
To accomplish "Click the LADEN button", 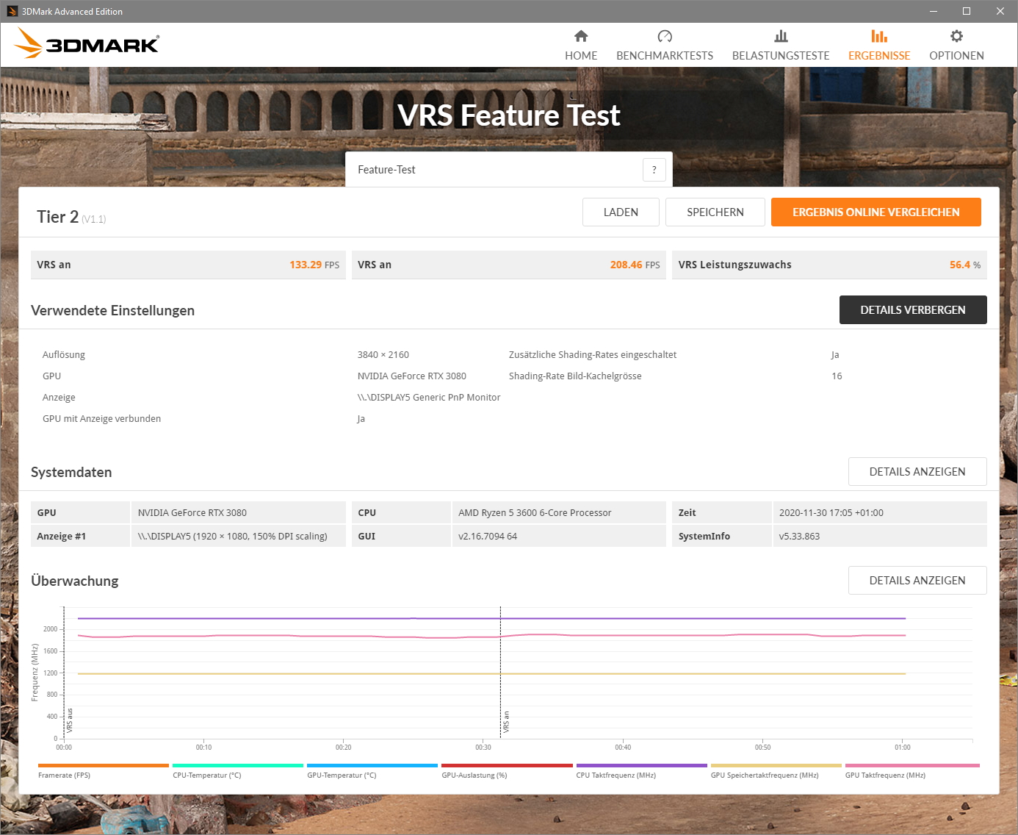I will pyautogui.click(x=621, y=212).
